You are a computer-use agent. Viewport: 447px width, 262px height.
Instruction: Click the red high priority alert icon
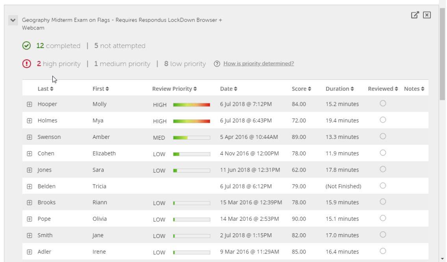pyautogui.click(x=26, y=64)
